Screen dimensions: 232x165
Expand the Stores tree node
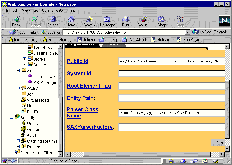click(x=24, y=59)
